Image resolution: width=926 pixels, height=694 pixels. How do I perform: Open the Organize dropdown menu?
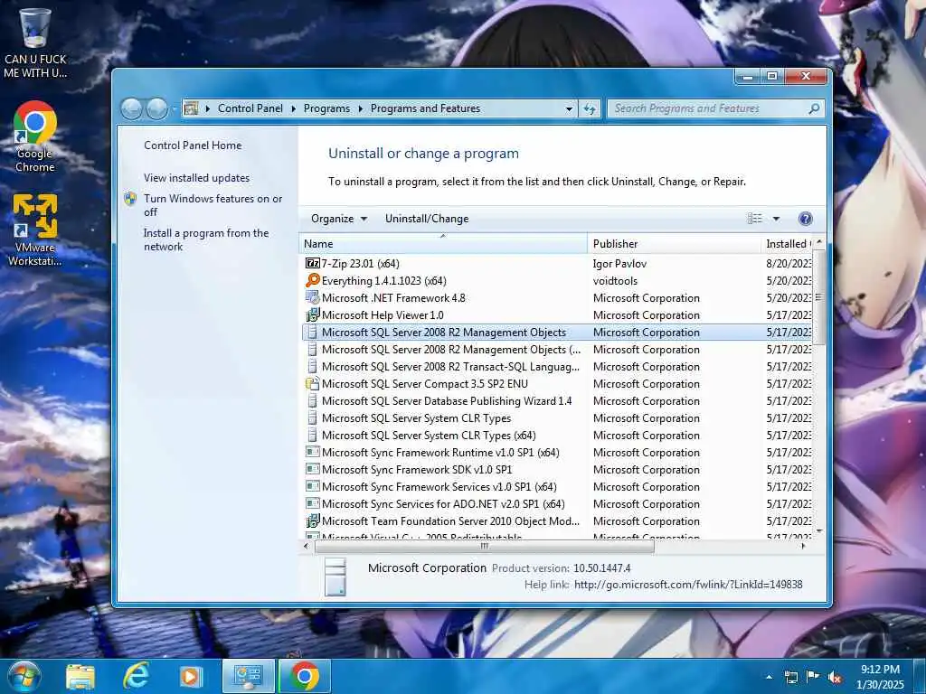[x=339, y=219]
